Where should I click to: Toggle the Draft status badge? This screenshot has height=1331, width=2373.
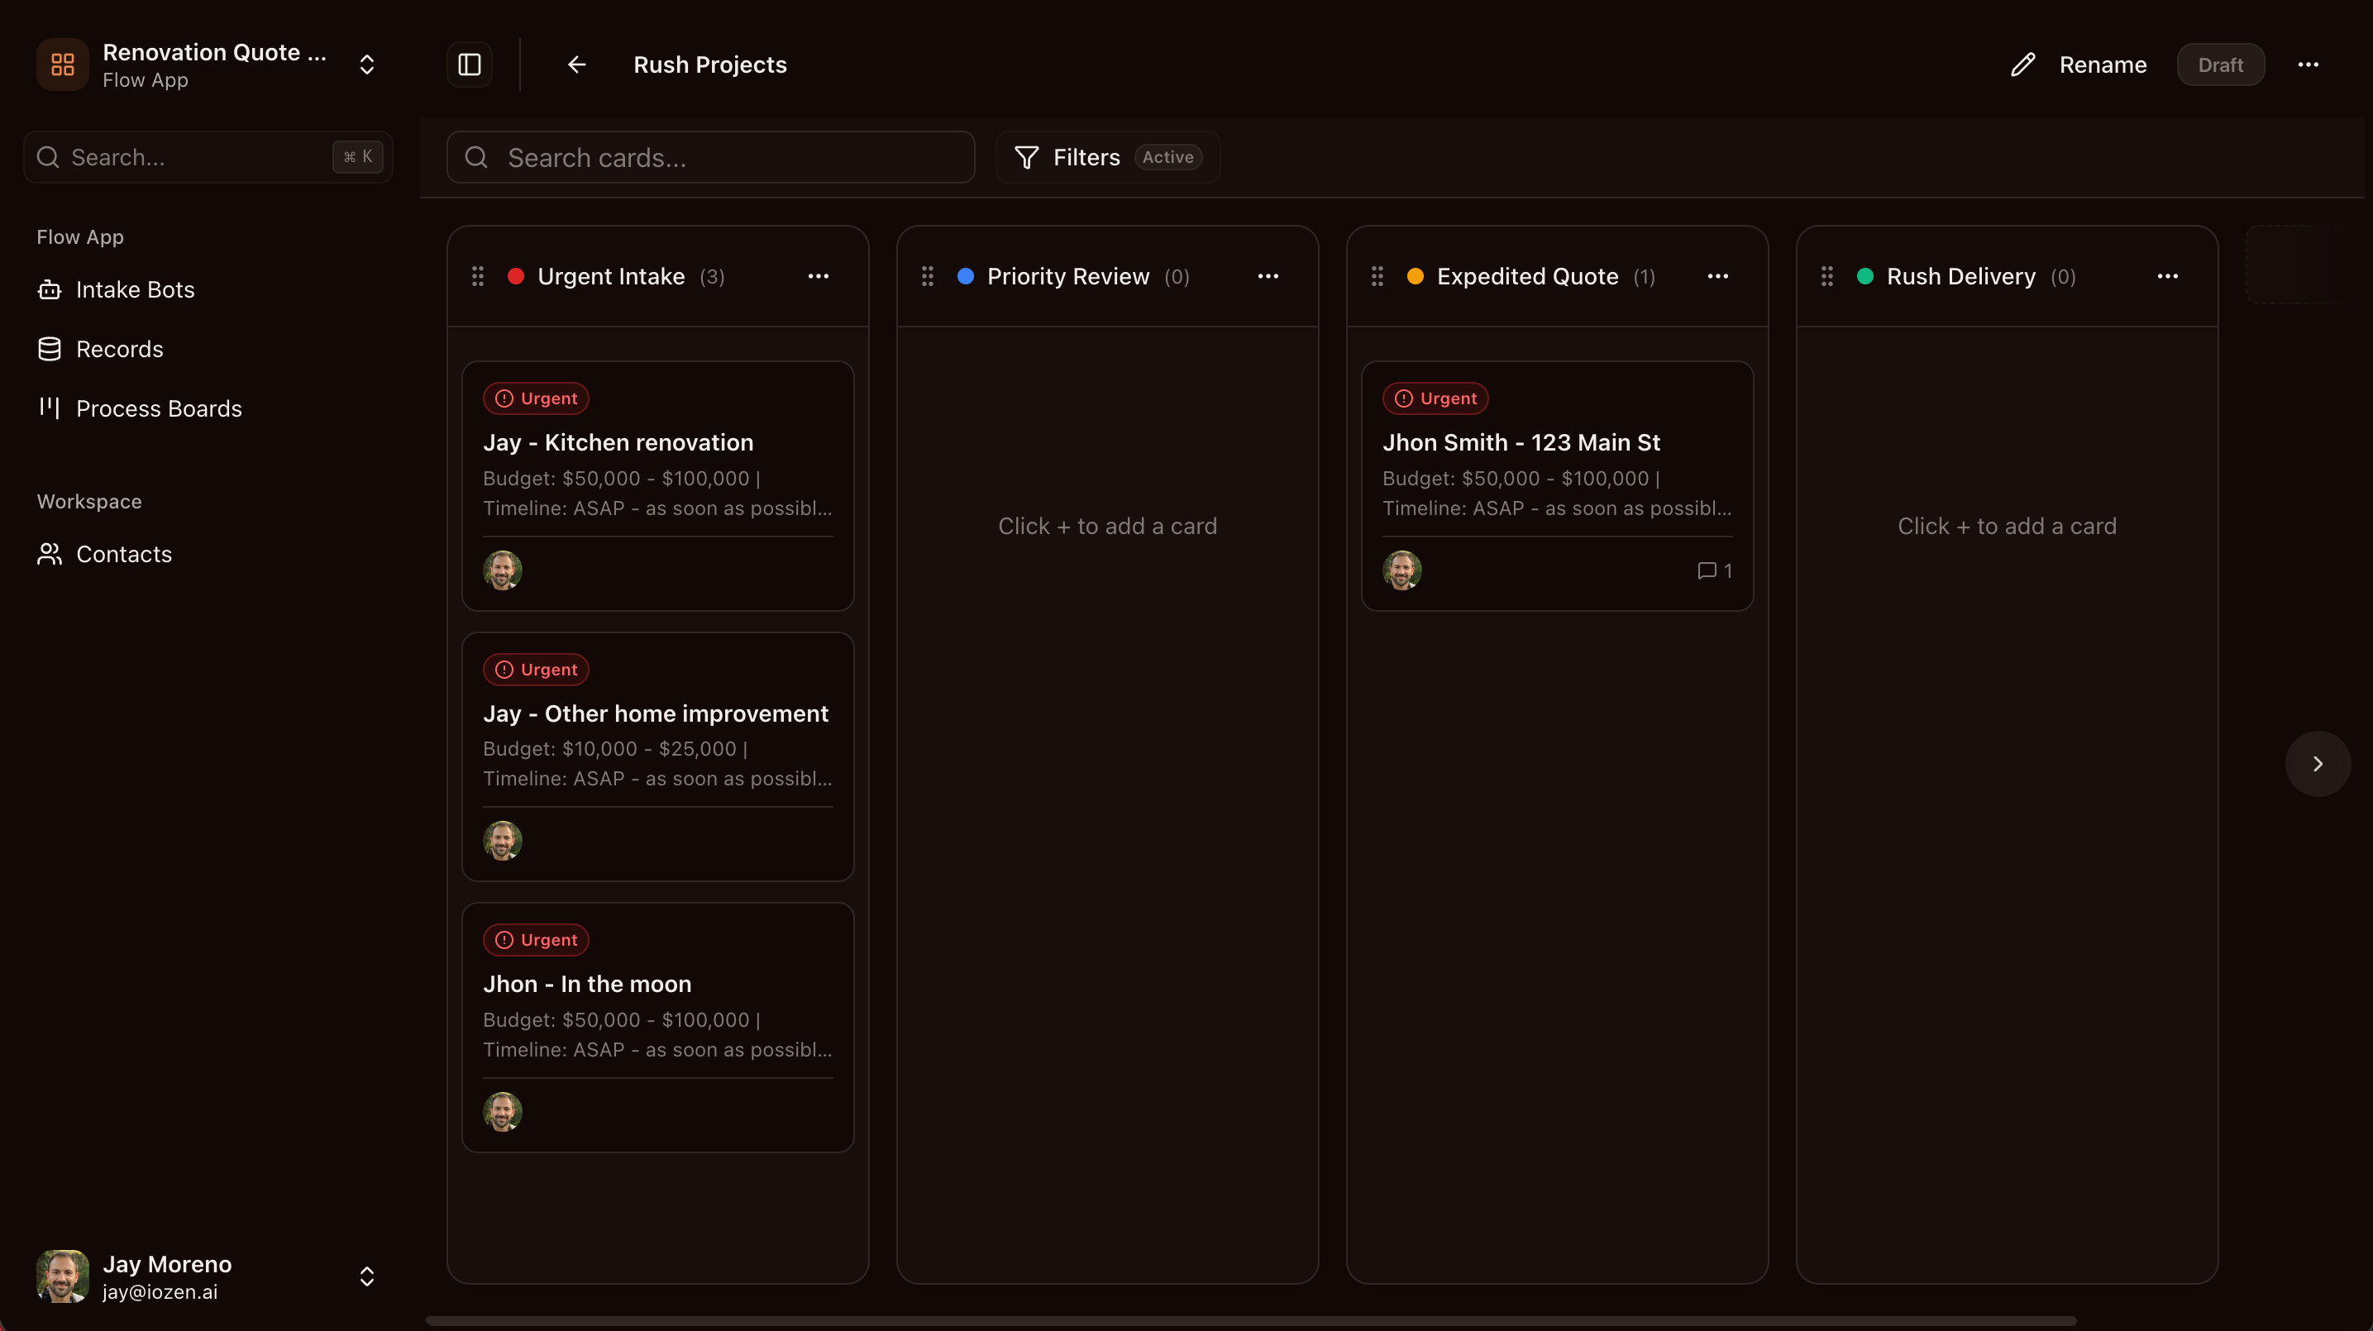[2220, 64]
